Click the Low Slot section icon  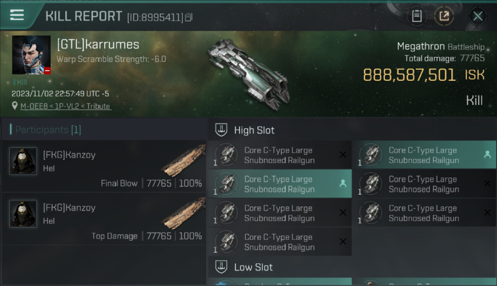coord(221,267)
